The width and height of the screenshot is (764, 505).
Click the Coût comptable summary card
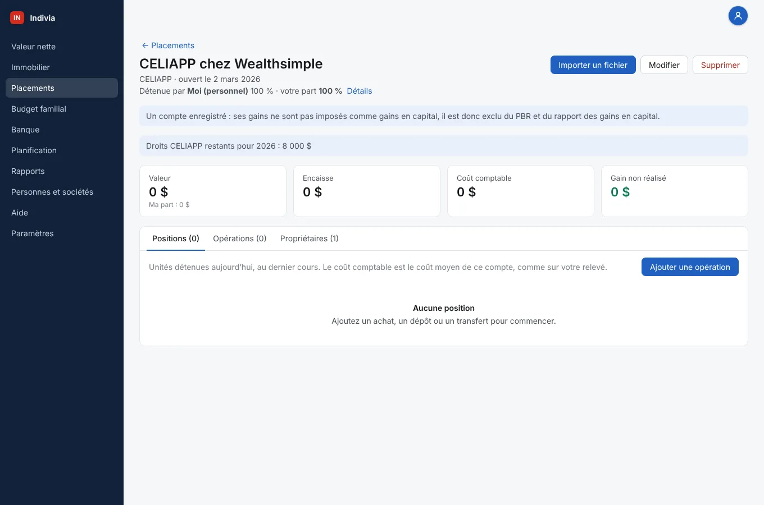pyautogui.click(x=521, y=191)
